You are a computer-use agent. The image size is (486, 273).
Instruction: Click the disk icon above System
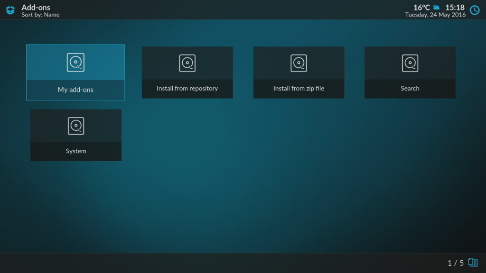click(76, 126)
